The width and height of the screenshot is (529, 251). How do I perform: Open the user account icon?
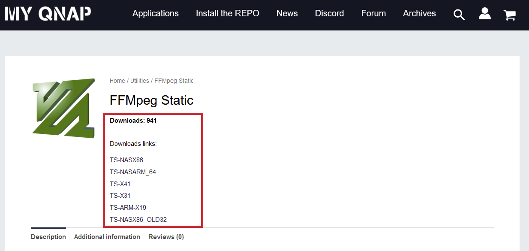485,14
